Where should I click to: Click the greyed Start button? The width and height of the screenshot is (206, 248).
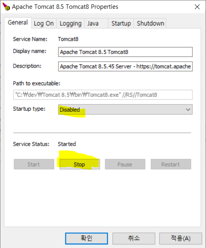34,164
